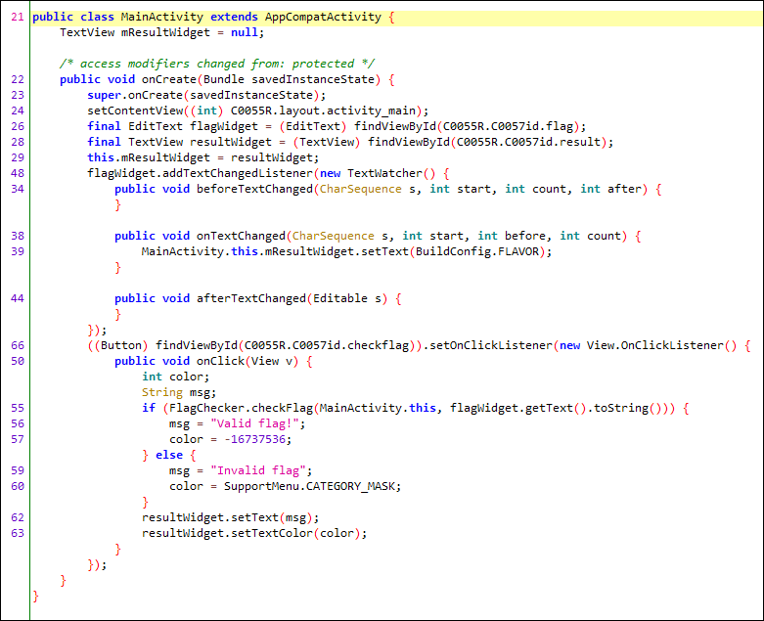Screen dimensions: 764x621
Task: Click resultWidget.setText(msg) statement
Action: point(231,517)
